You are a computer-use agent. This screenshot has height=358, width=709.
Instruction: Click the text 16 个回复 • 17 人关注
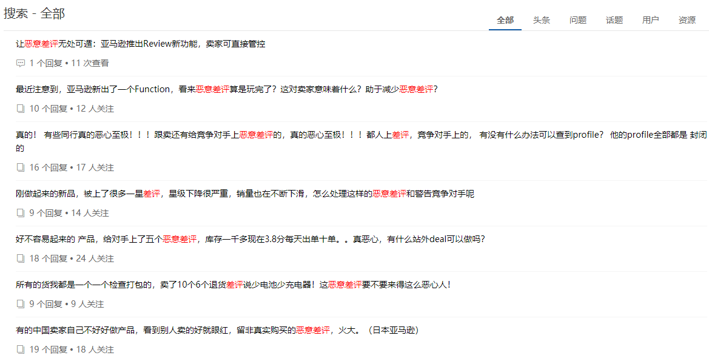point(72,167)
